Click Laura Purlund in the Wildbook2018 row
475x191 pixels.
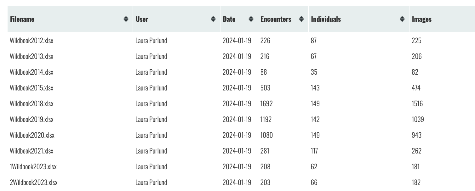[151, 103]
